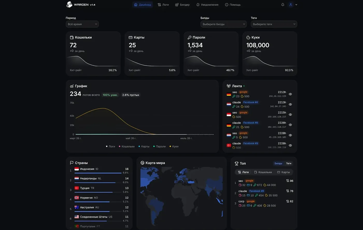This screenshot has height=230, width=363.
Task: Go to the Логи page in top navigation
Action: pos(163,5)
